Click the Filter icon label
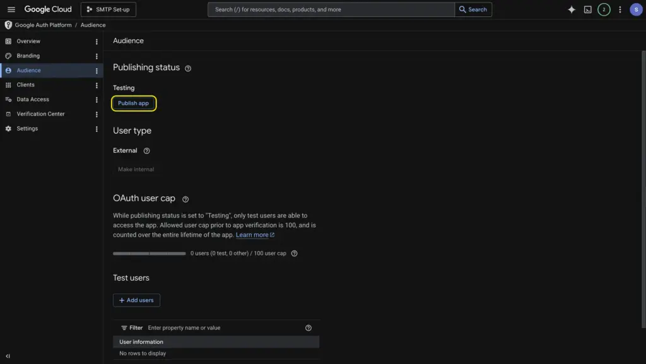646x364 pixels. [132, 328]
